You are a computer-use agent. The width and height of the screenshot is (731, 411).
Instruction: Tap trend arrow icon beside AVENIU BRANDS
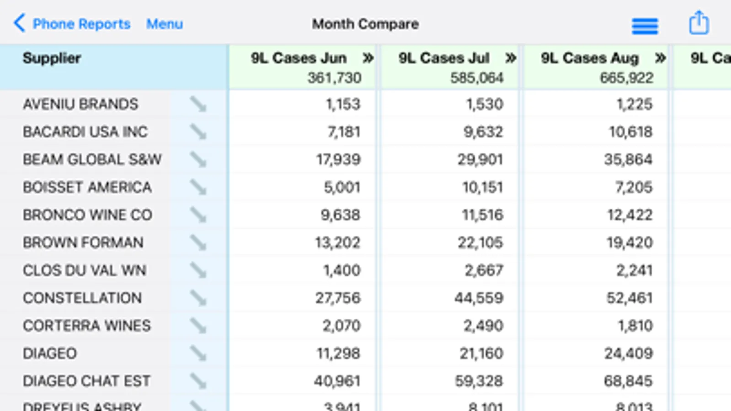click(x=198, y=104)
